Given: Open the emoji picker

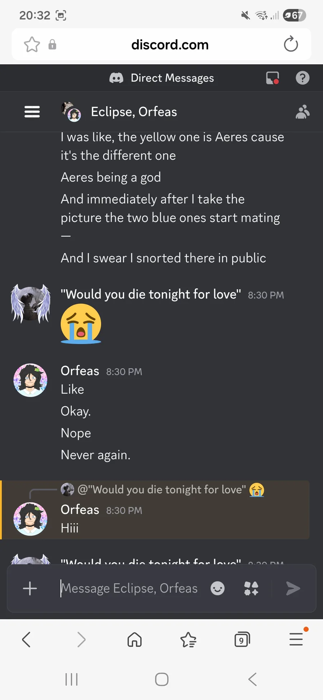Looking at the screenshot, I should tap(217, 588).
